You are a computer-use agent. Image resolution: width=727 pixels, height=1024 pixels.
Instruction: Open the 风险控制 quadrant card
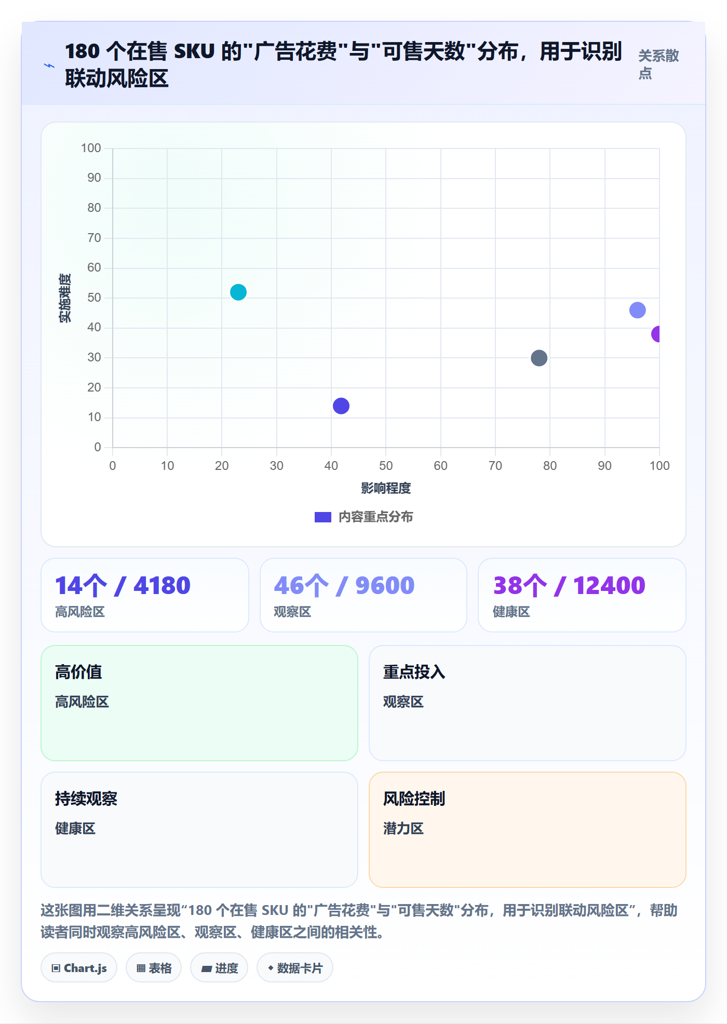tap(528, 830)
